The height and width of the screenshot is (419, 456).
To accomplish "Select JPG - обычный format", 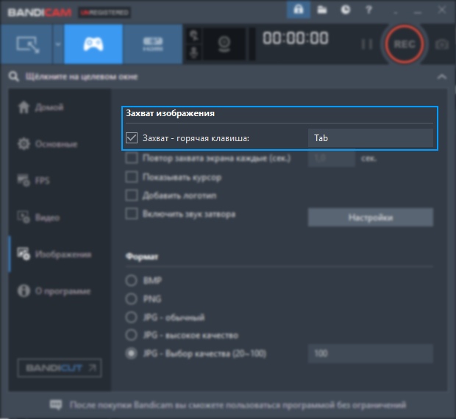I will [x=131, y=317].
